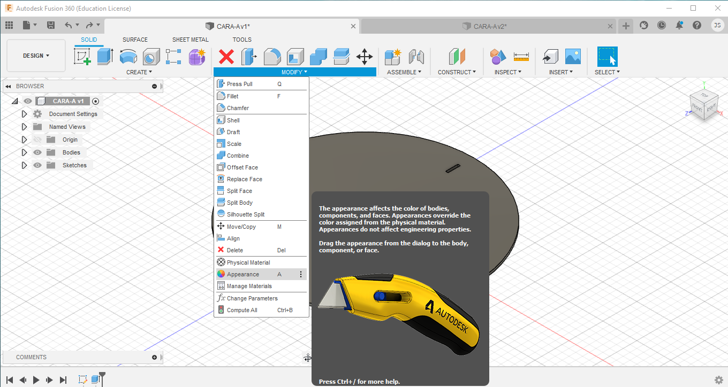Click the Save icon in title toolbar
The height and width of the screenshot is (387, 728).
click(51, 25)
